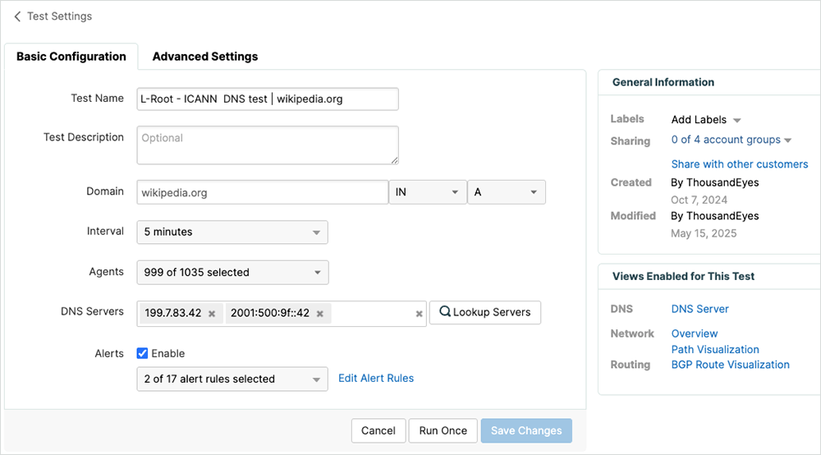Select the Basic Configuration tab
Screen dimensions: 821x455
coord(71,57)
